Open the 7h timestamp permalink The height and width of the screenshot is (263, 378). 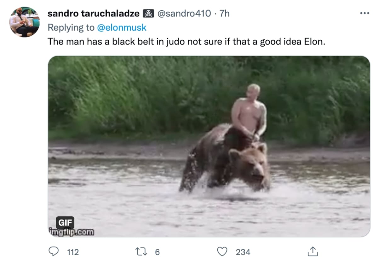point(225,14)
